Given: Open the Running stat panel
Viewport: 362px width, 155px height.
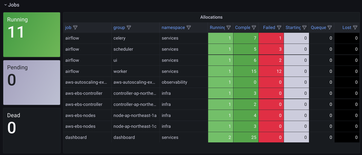Looking at the screenshot, I should (x=32, y=35).
